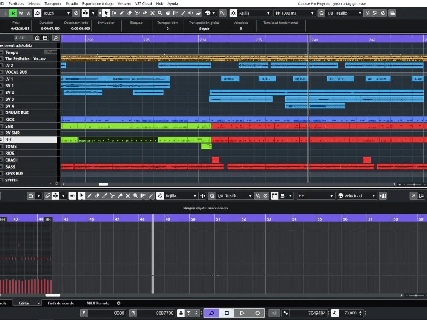
Task: Select the DRUMS BUS track
Action: coord(29,113)
